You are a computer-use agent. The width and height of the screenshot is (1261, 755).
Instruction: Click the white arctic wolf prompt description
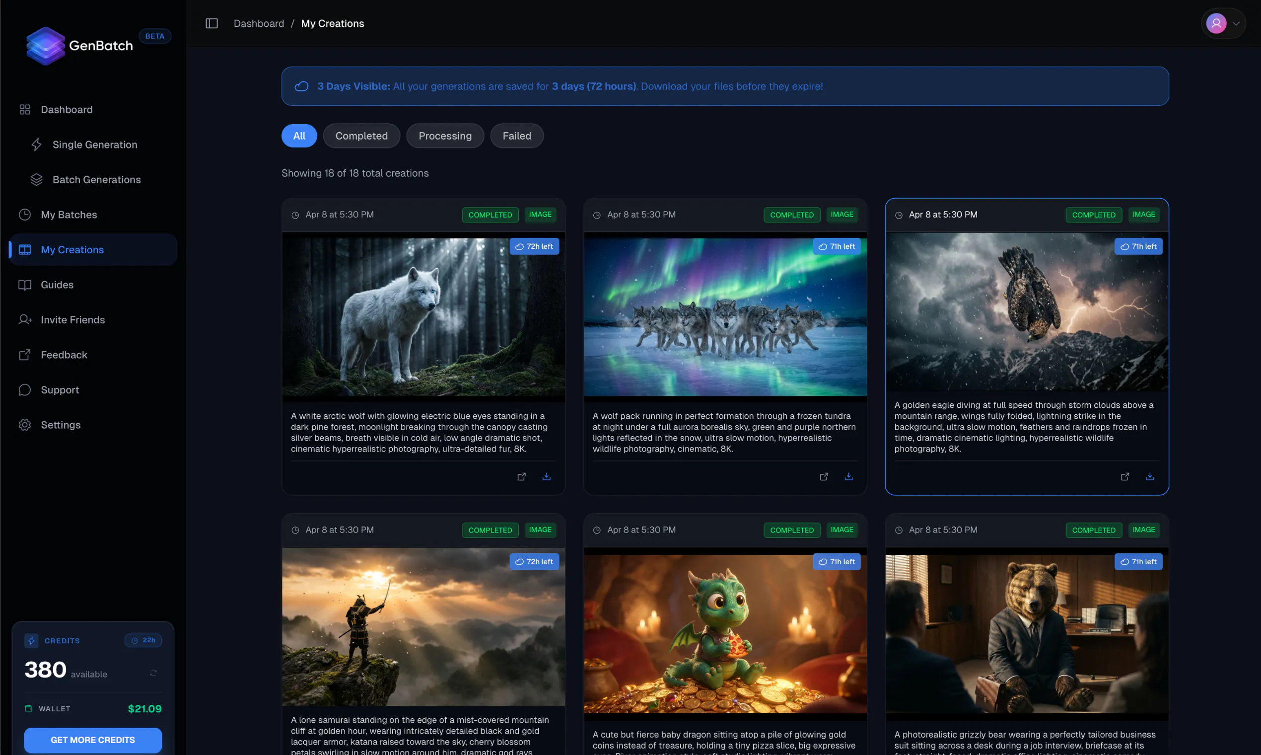[x=420, y=433]
